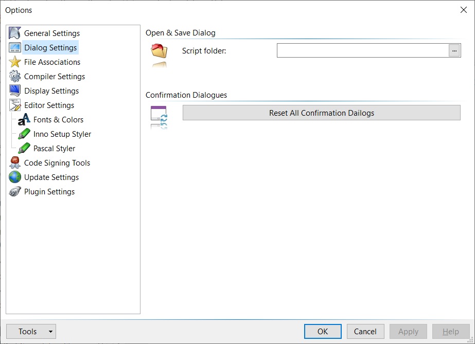Click the Editor Settings notepad icon

14,105
